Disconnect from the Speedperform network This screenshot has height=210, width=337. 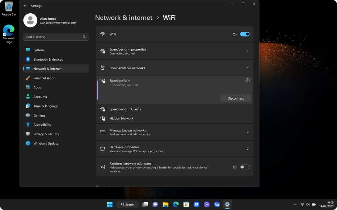point(236,98)
